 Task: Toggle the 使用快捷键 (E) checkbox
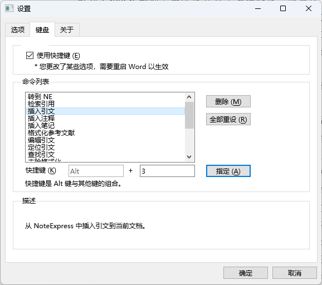tap(30, 56)
